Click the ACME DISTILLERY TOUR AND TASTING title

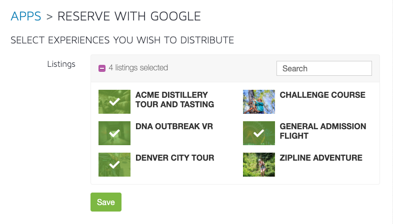pyautogui.click(x=174, y=100)
